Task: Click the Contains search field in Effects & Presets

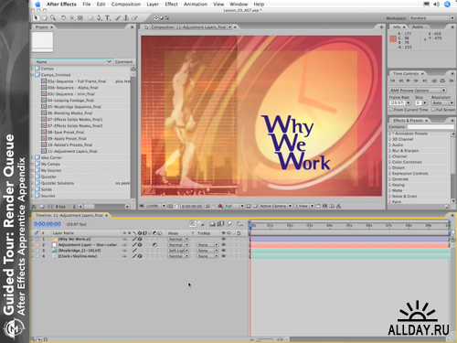Action: (x=430, y=127)
